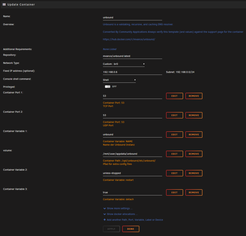Edit Container Variable 3 detach
246x236 pixels.
tap(174, 193)
